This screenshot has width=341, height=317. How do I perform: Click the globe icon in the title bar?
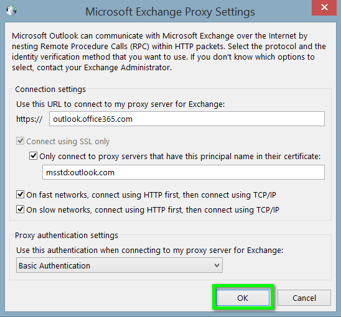11,10
